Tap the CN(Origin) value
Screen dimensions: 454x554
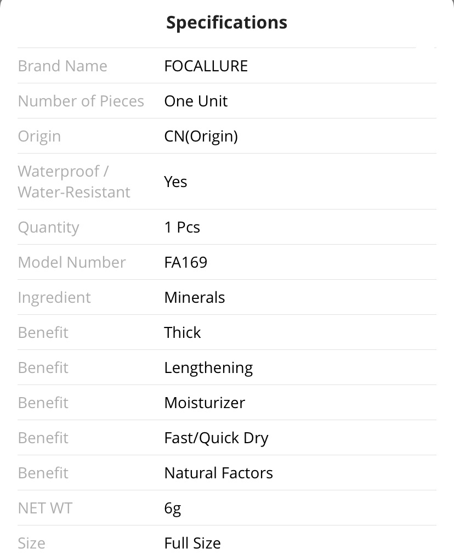pos(201,137)
